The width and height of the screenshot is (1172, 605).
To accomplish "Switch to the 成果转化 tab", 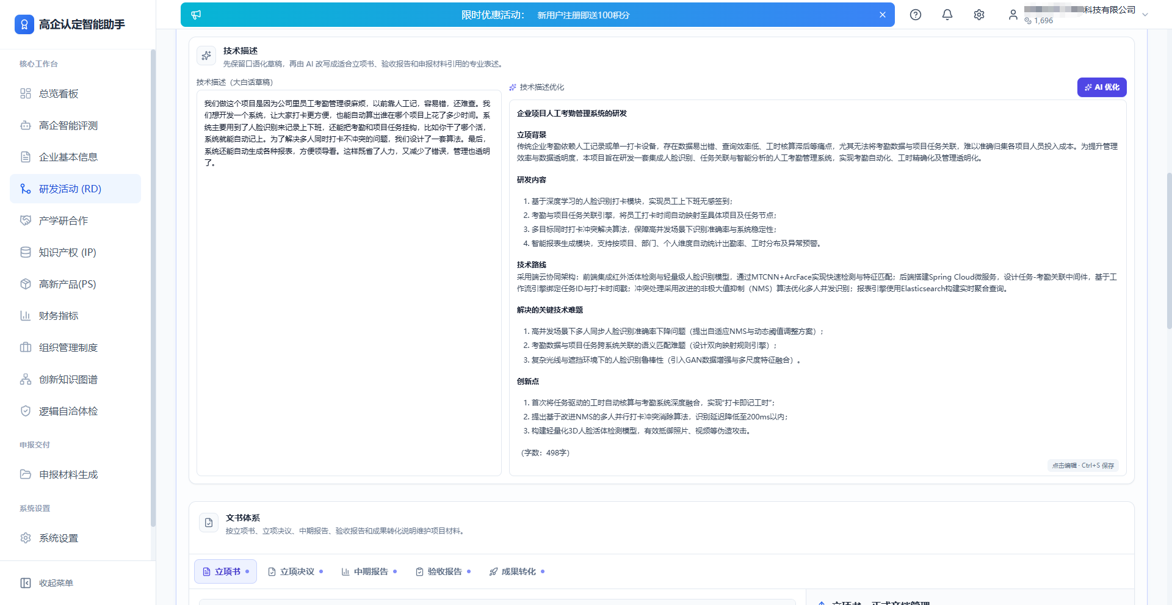I will [x=517, y=571].
